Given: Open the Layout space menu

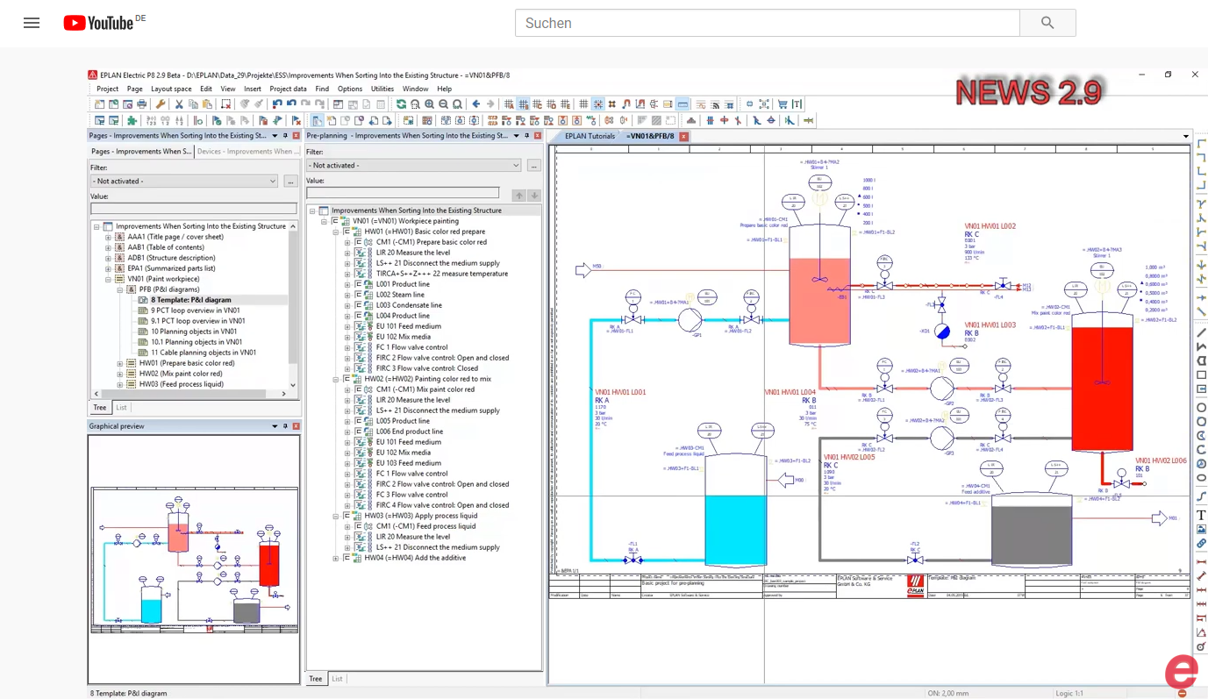Looking at the screenshot, I should click(x=171, y=89).
